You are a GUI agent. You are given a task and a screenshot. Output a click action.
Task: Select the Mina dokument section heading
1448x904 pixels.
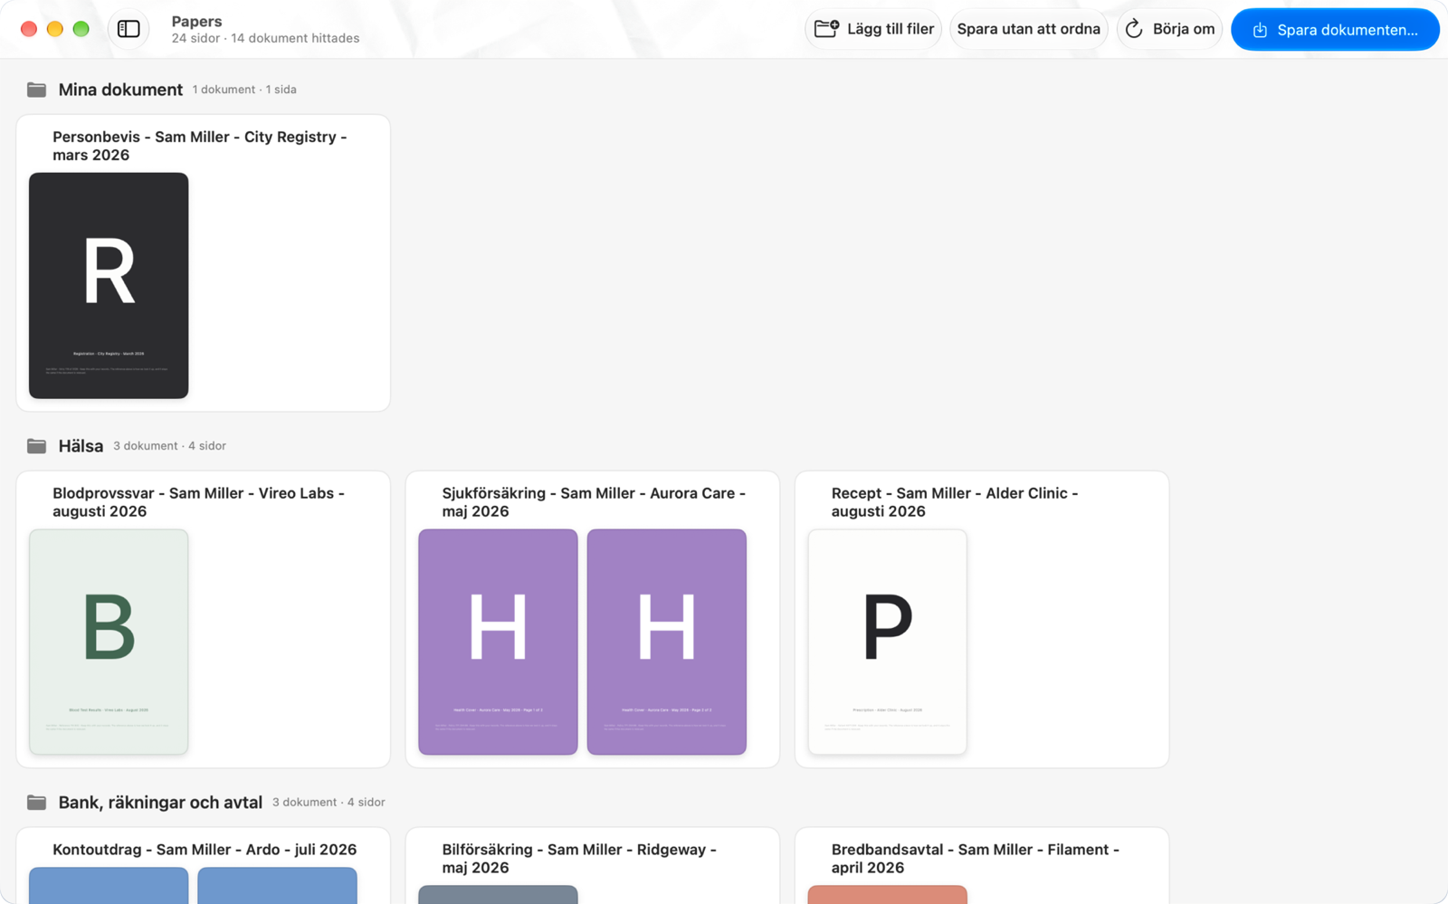click(x=120, y=90)
